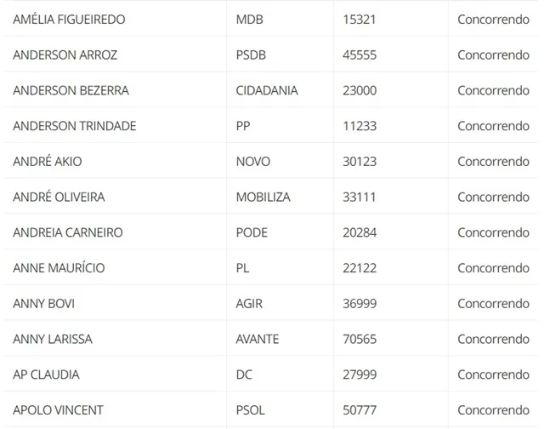The width and height of the screenshot is (544, 429).
Task: Select Concorrendo status in ANNY BOVI row
Action: [x=493, y=304]
